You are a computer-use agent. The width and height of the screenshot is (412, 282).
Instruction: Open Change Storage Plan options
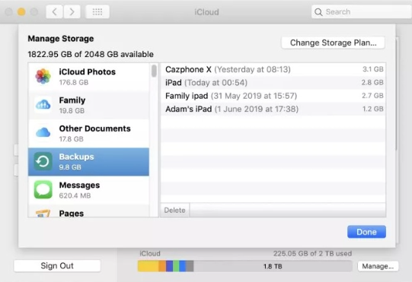click(x=333, y=43)
